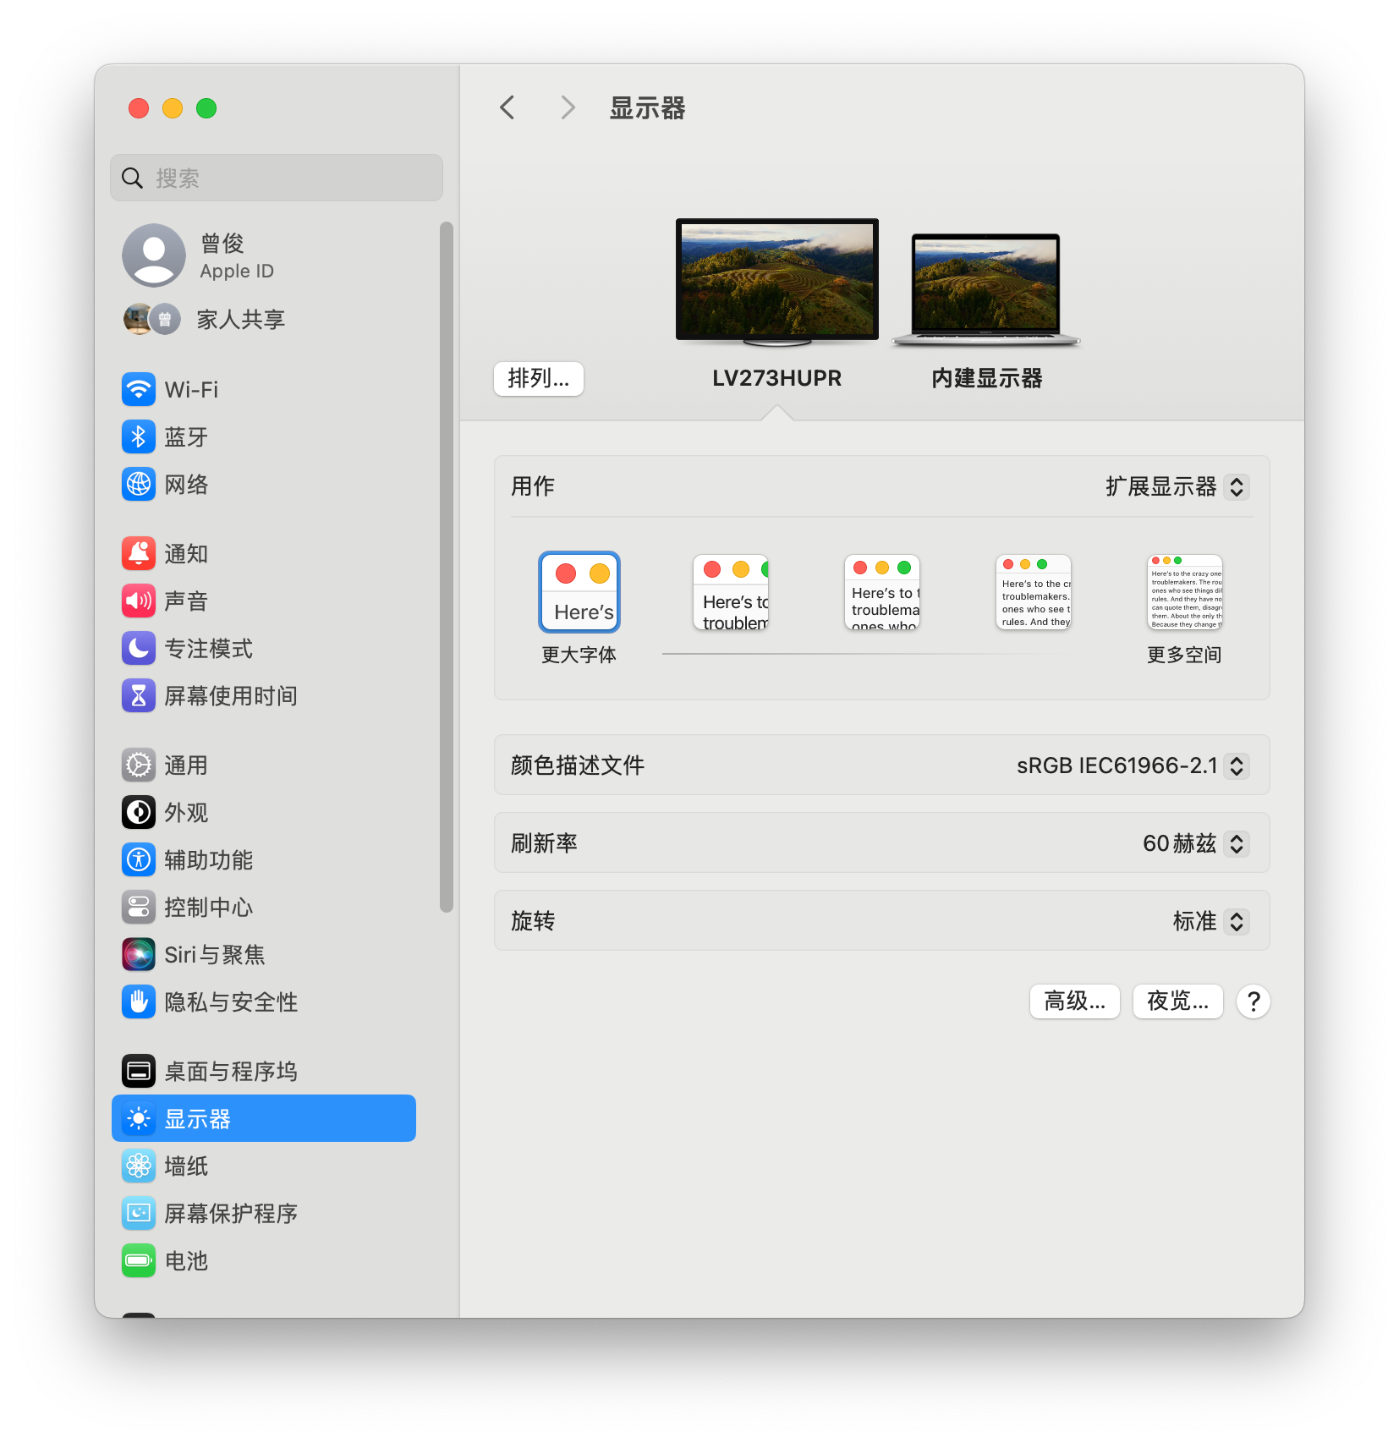Image resolution: width=1399 pixels, height=1443 pixels.
Task: Click the 专注模式 moon icon
Action: tap(139, 649)
